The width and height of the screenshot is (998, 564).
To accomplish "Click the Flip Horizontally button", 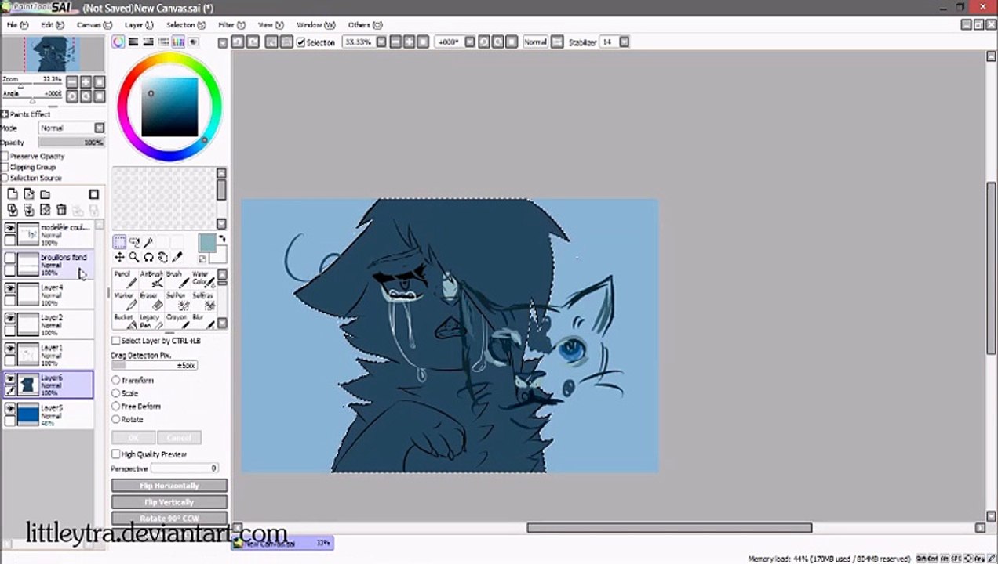I will [169, 486].
